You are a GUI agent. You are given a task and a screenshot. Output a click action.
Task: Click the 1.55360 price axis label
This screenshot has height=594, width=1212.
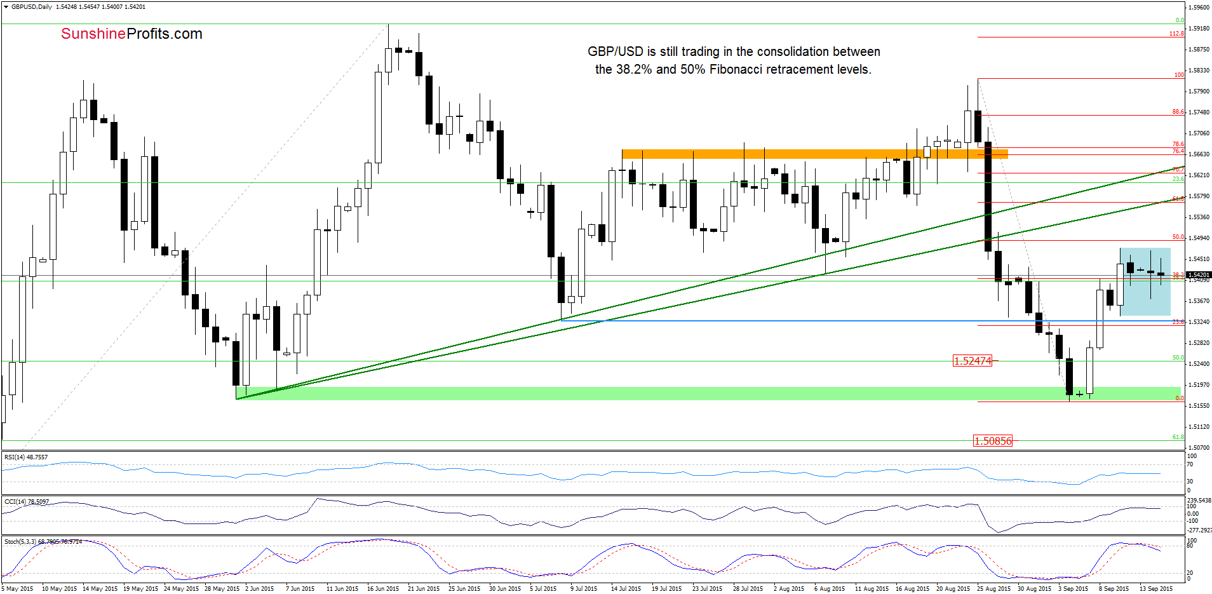[x=1199, y=217]
